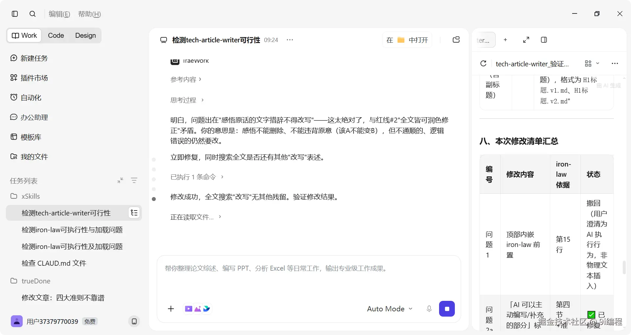Open the more options ellipsis beside 09:24
631x335 pixels.
click(290, 40)
